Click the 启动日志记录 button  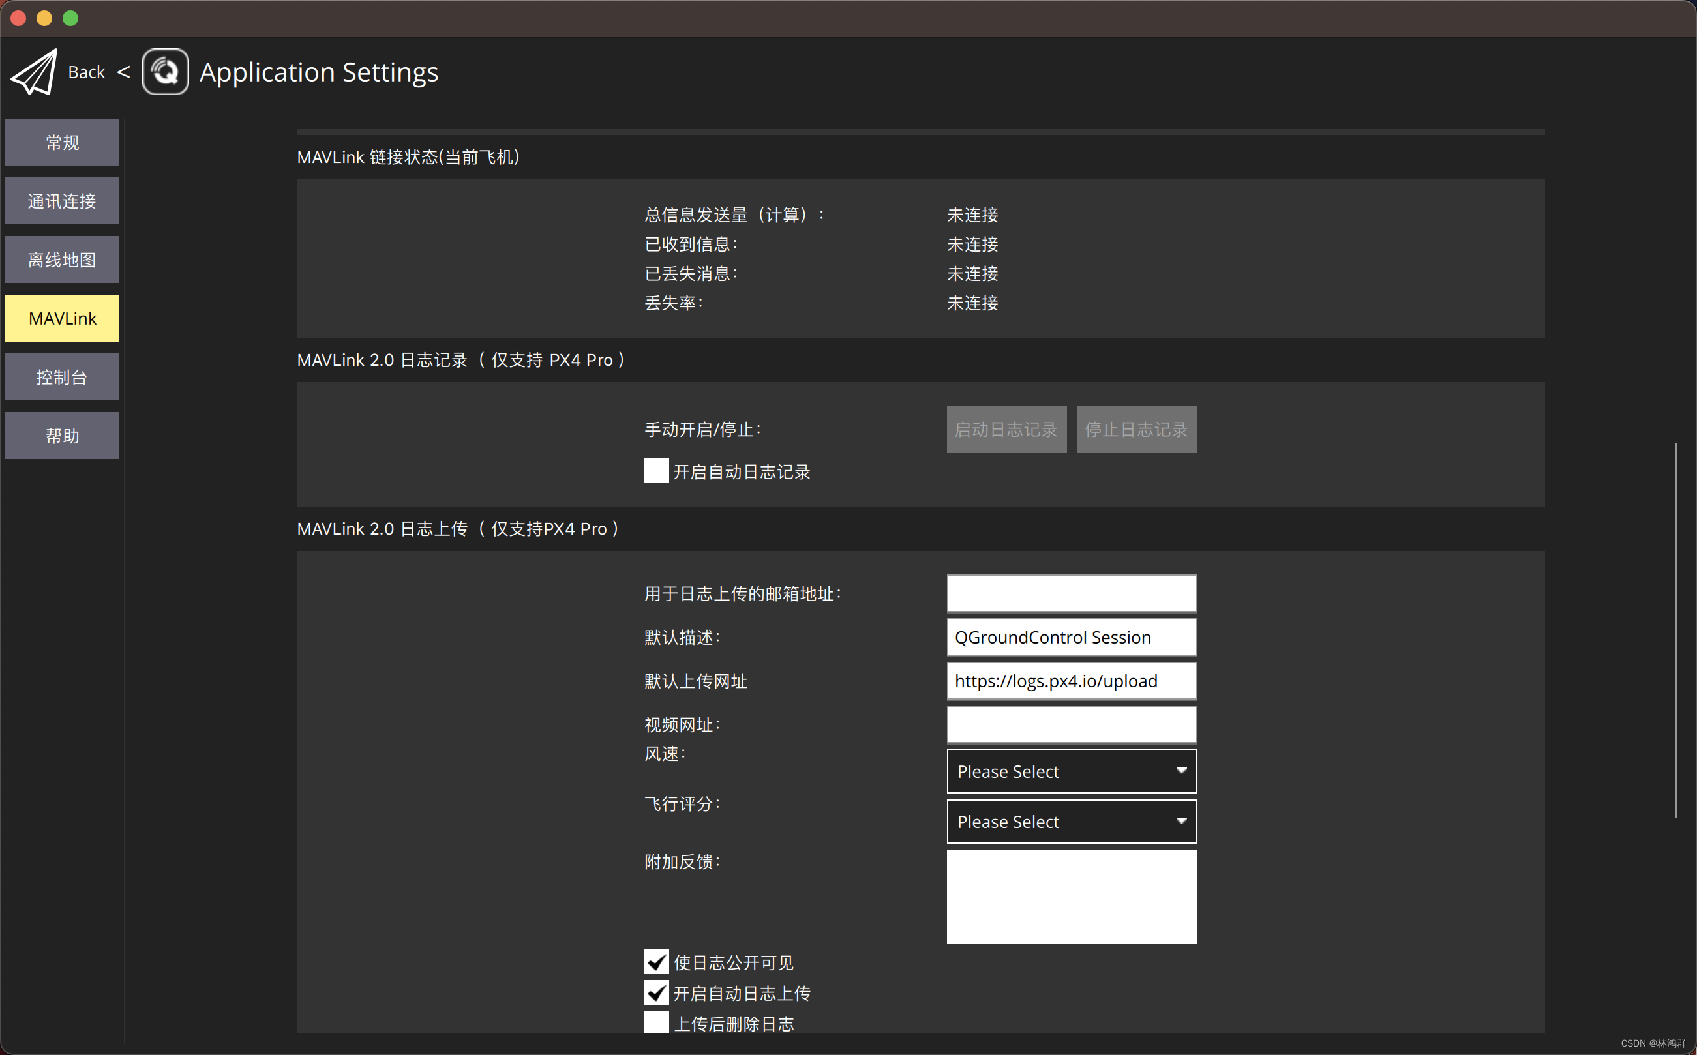(x=1006, y=429)
